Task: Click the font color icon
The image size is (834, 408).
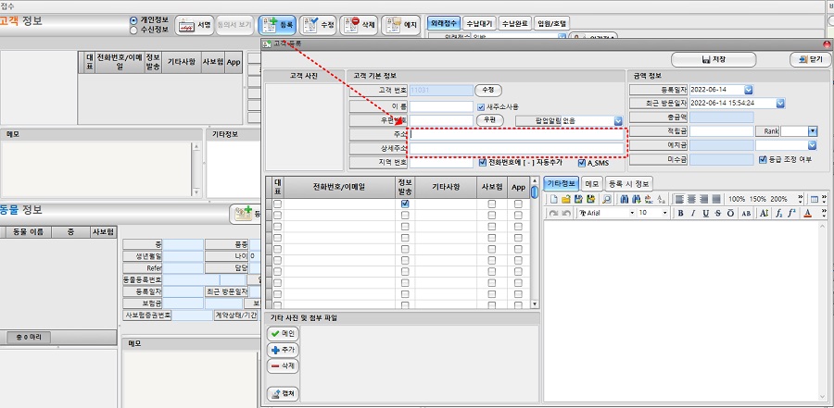Action: pyautogui.click(x=807, y=213)
